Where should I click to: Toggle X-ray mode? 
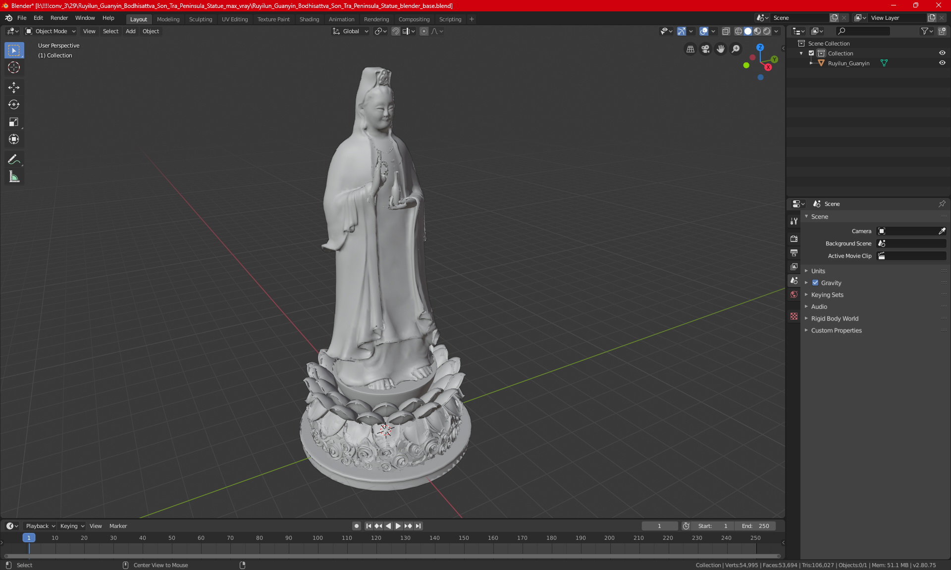pos(726,31)
